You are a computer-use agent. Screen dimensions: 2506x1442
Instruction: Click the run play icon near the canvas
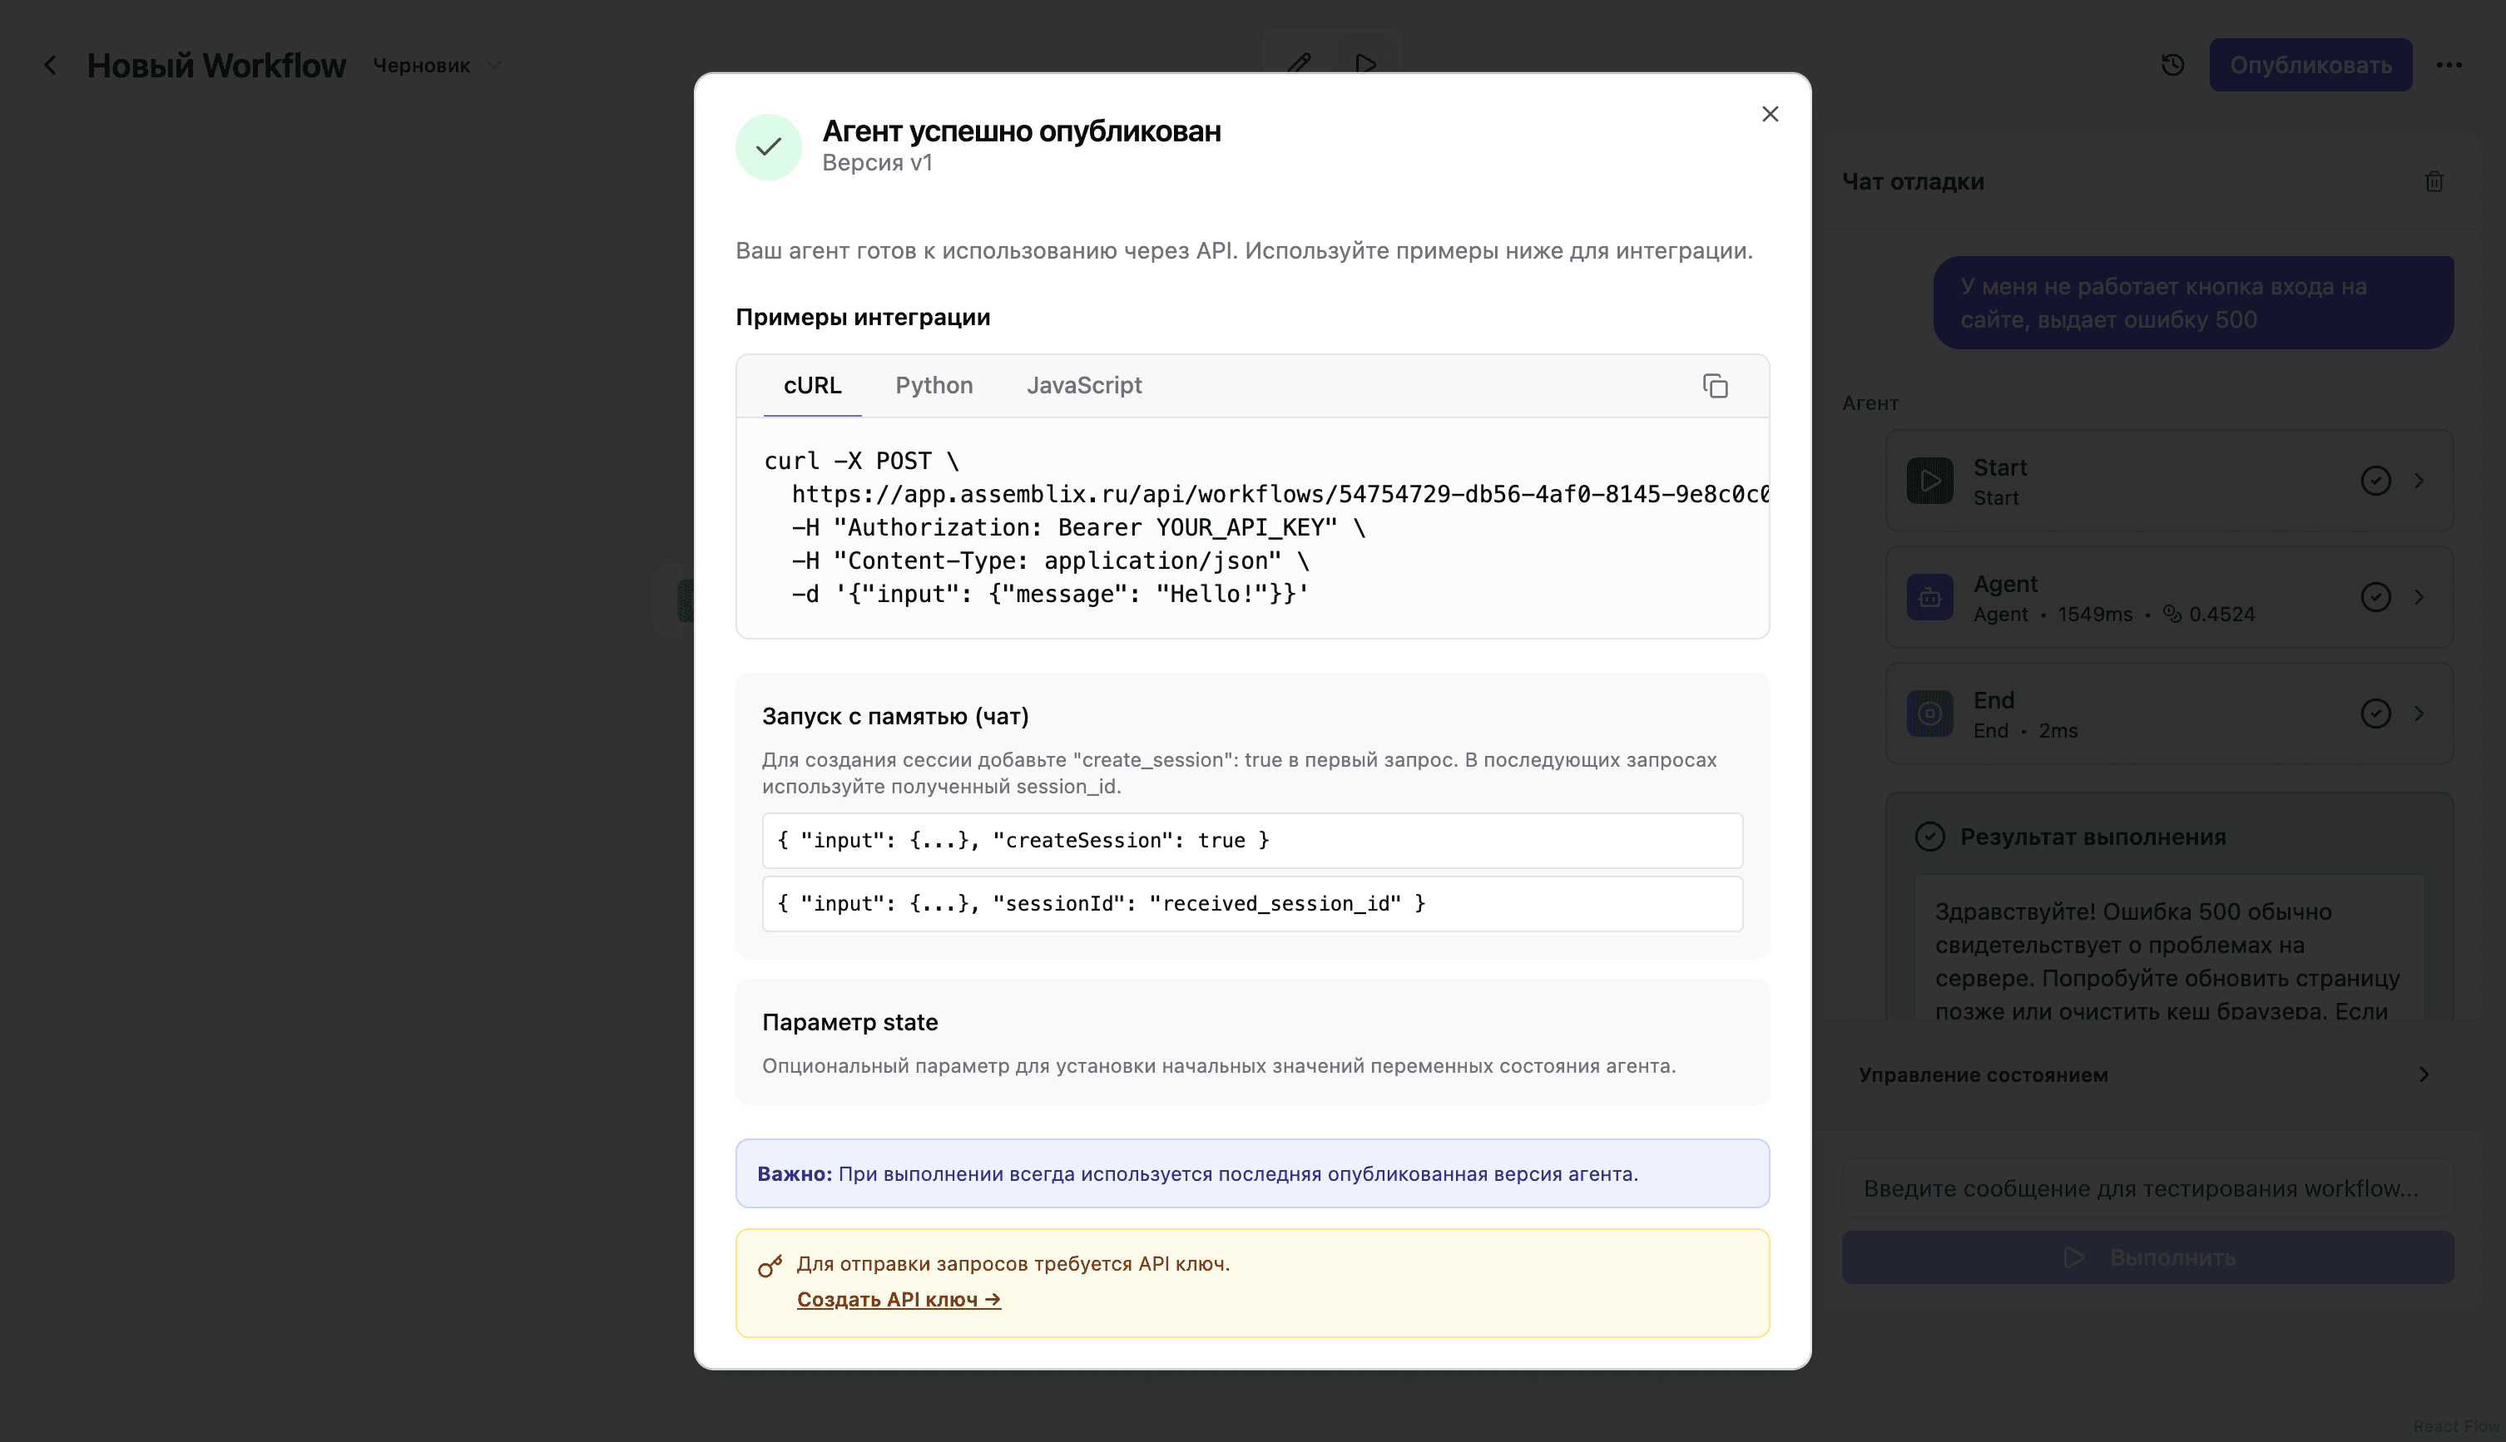pos(1364,63)
